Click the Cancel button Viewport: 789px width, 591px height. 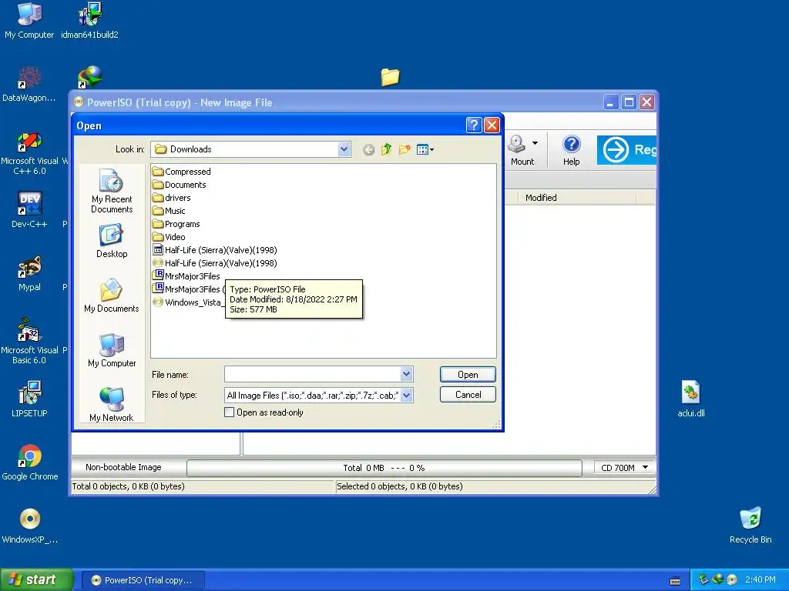click(468, 395)
